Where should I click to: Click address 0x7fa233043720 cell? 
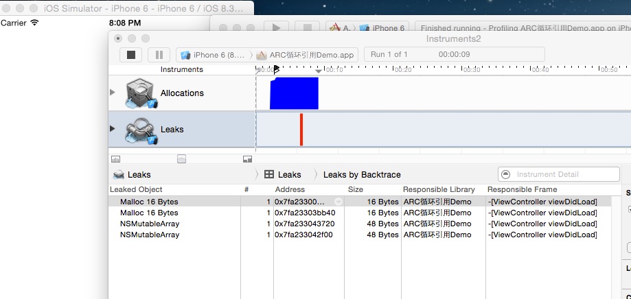pyautogui.click(x=305, y=224)
